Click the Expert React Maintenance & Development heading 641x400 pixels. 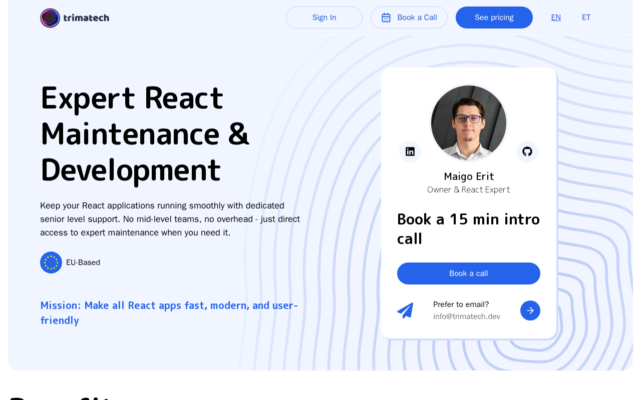pyautogui.click(x=145, y=134)
